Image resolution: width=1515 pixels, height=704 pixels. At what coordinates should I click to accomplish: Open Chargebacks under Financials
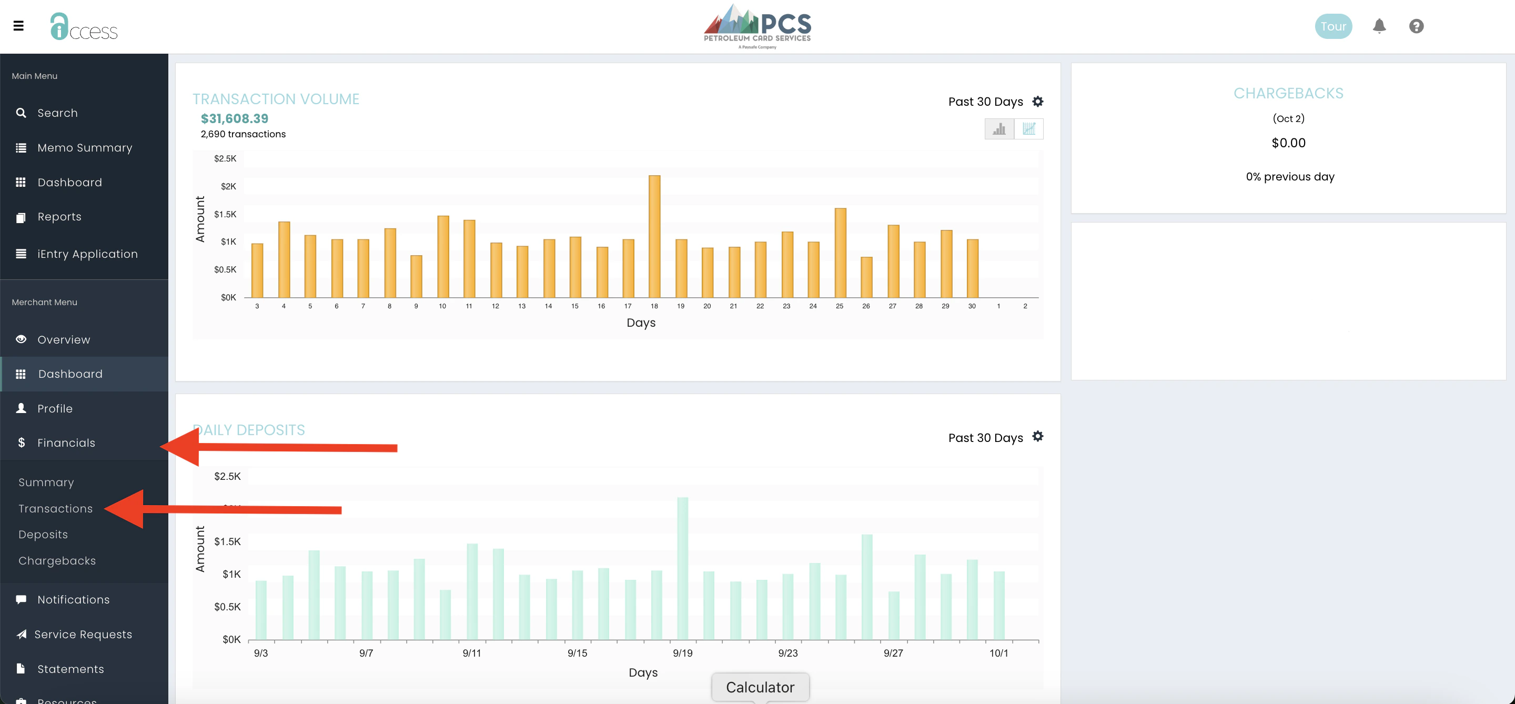coord(57,560)
